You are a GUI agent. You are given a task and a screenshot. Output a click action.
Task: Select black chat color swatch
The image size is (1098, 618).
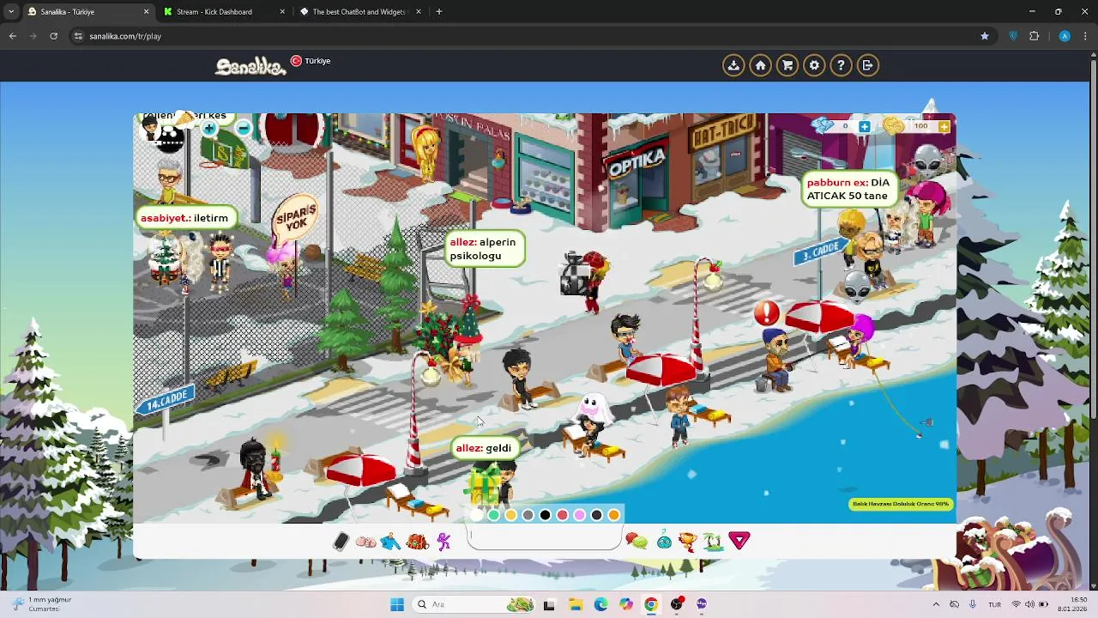point(546,515)
